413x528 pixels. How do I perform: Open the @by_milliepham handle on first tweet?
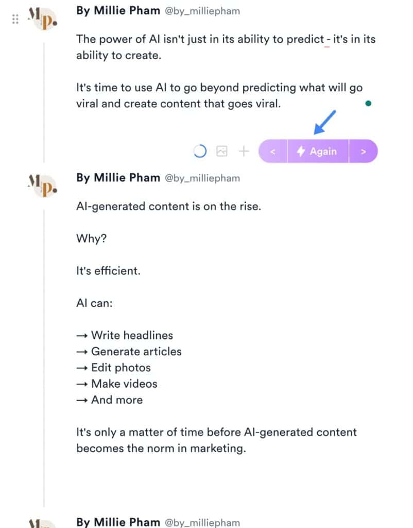tap(203, 10)
